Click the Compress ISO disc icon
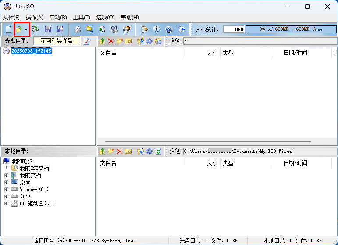Image resolution: width=338 pixels, height=245 pixels. [102, 29]
